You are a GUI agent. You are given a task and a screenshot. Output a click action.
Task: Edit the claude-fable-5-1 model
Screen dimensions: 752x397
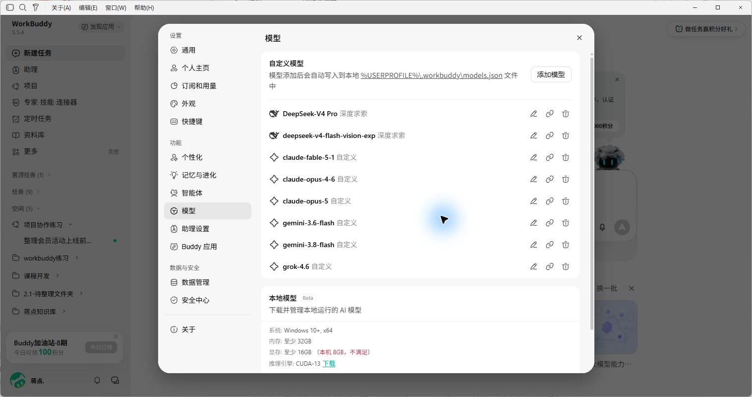coord(533,157)
